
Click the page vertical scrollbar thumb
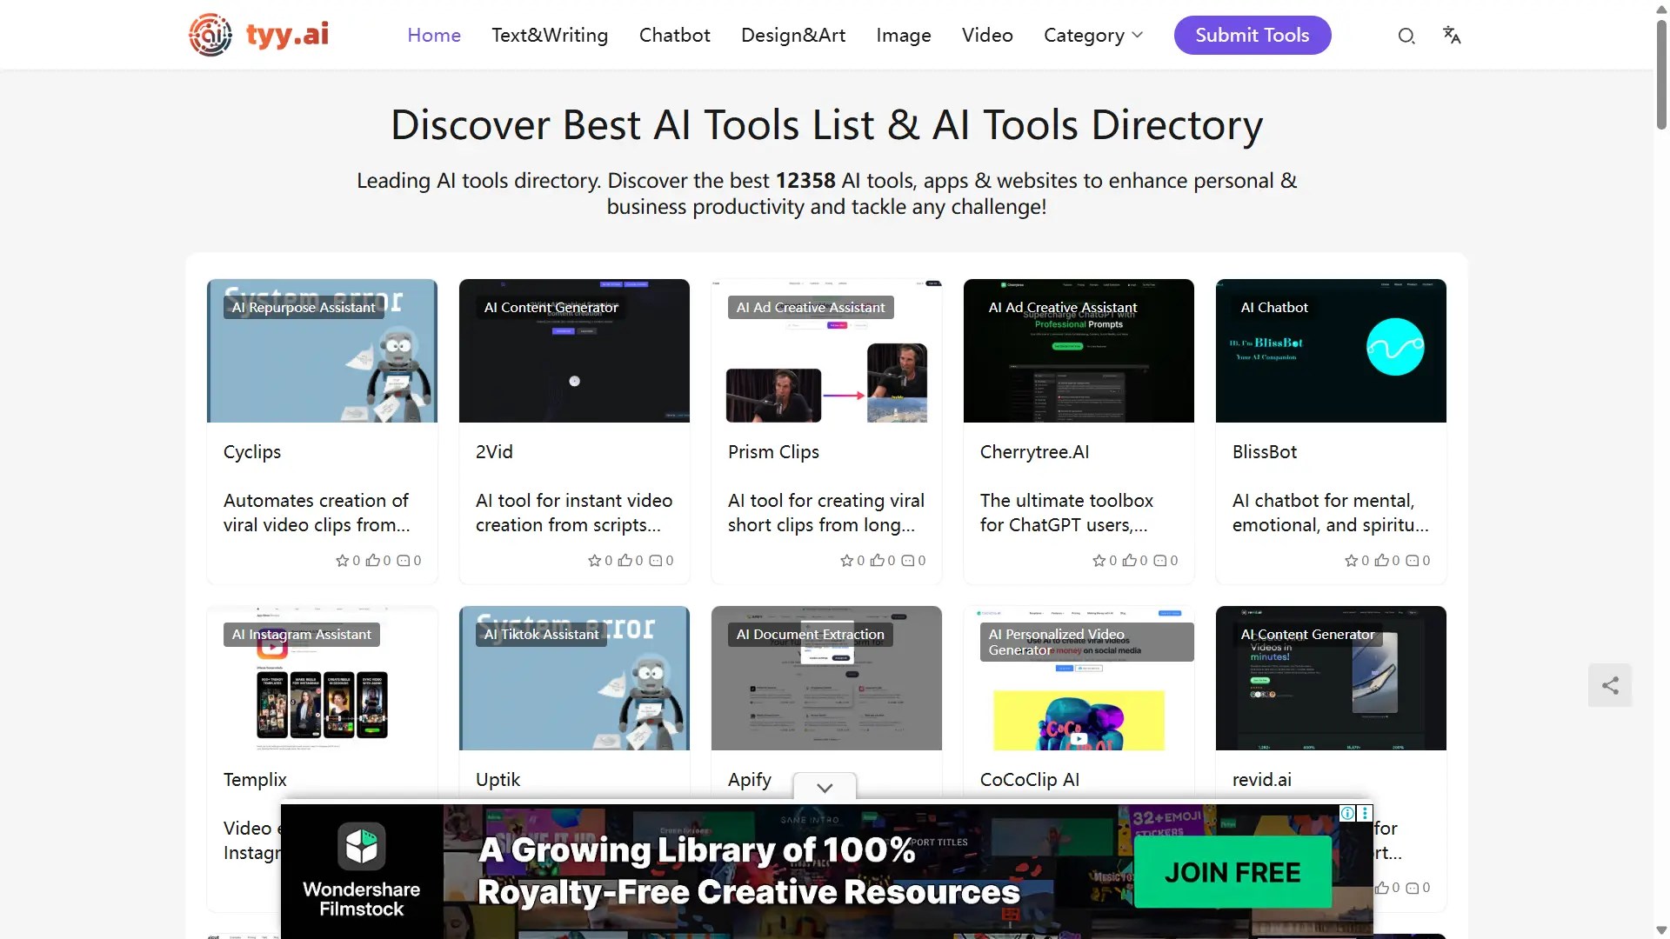tap(1660, 74)
